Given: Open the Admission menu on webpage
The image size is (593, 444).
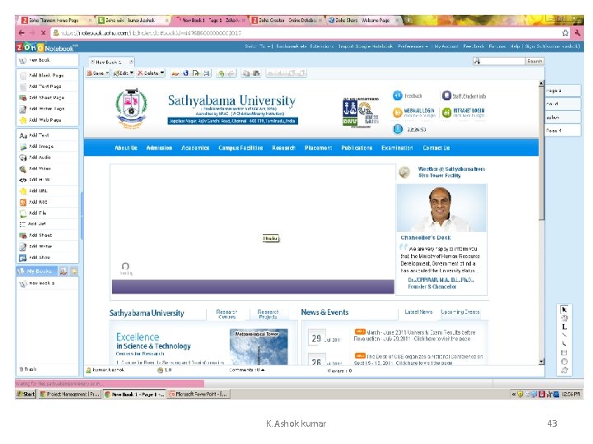Looking at the screenshot, I should tap(159, 148).
